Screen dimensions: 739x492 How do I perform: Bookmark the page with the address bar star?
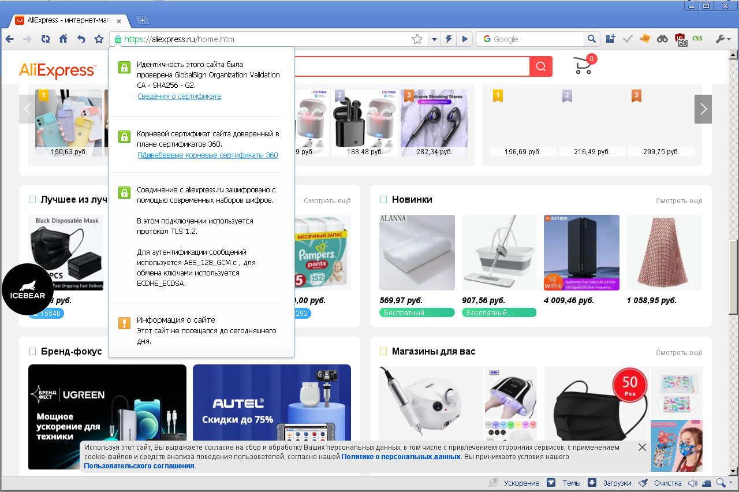point(417,39)
